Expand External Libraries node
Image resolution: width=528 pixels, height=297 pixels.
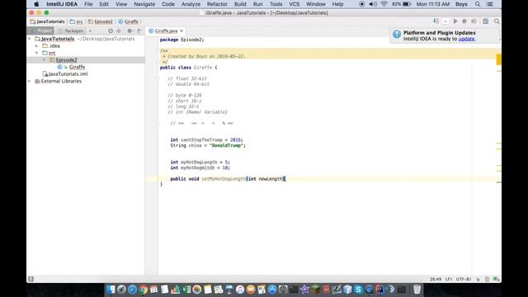(x=30, y=81)
